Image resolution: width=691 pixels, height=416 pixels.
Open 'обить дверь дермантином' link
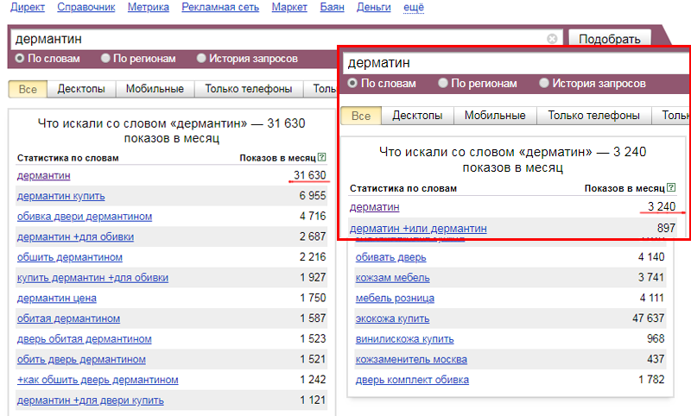pos(81,359)
